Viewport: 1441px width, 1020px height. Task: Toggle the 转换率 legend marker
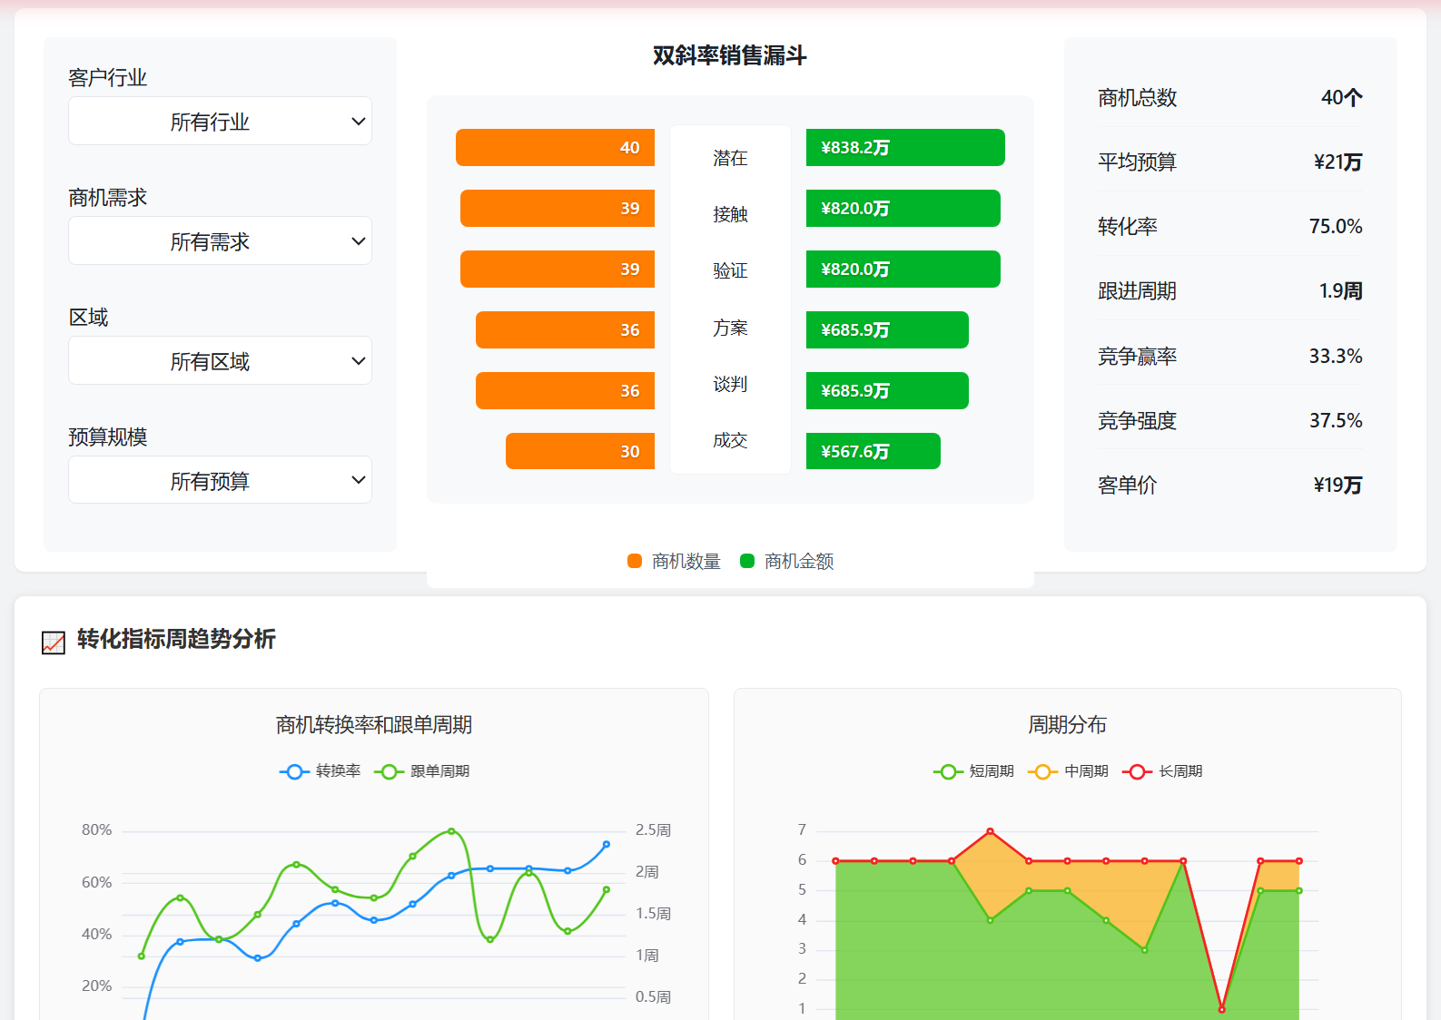294,771
